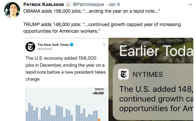This screenshot has width=196, height=121.
Task: Open the jobs bar chart image
Action: pyautogui.click(x=66, y=104)
